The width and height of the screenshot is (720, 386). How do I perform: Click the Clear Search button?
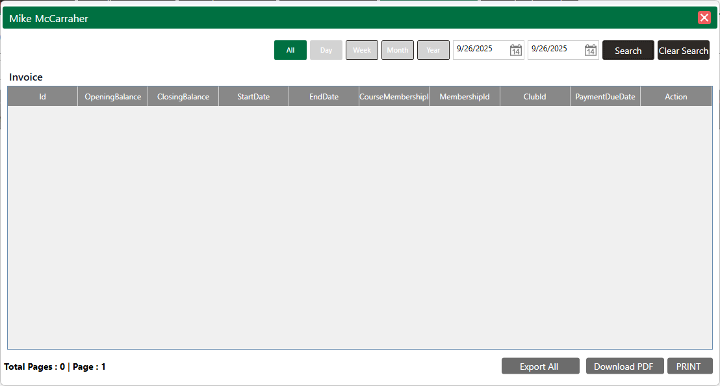pyautogui.click(x=683, y=51)
